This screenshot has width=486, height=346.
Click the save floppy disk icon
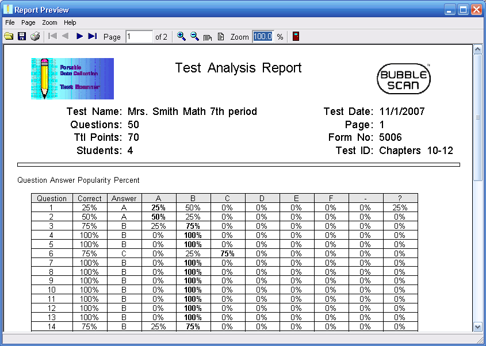point(22,37)
